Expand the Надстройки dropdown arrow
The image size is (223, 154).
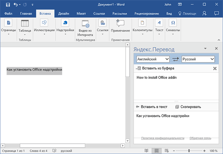point(66,34)
